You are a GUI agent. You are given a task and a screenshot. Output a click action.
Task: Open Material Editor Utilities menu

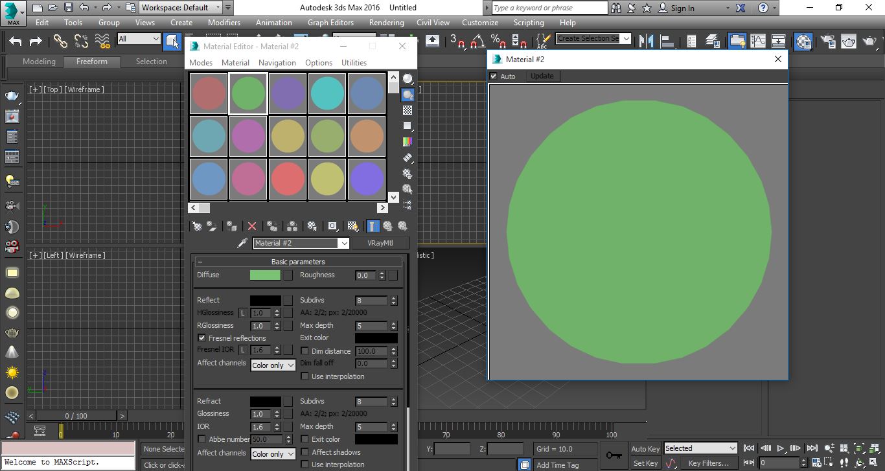(354, 63)
